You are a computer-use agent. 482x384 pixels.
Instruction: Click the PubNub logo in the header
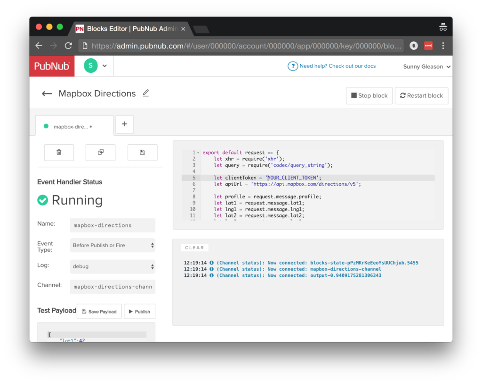[51, 66]
